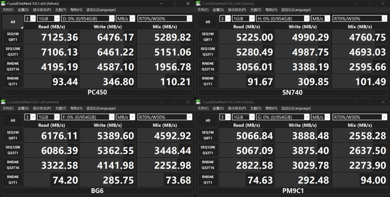Select the 94.00 mix result
This screenshot has width=390, height=197.
360,180
